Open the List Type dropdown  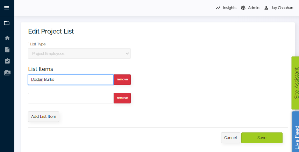pos(79,53)
